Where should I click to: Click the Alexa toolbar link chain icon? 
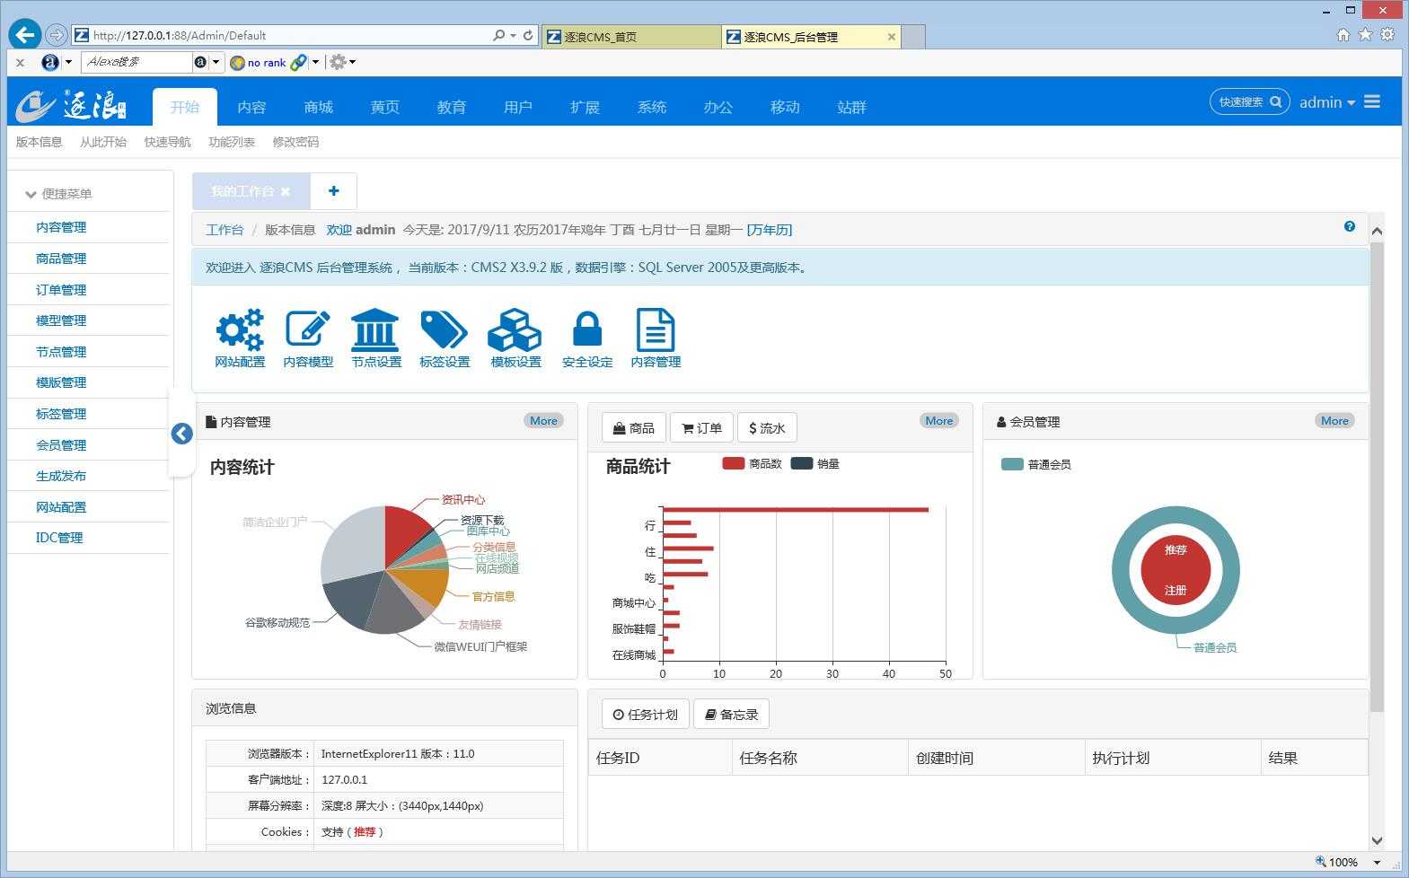click(x=298, y=62)
